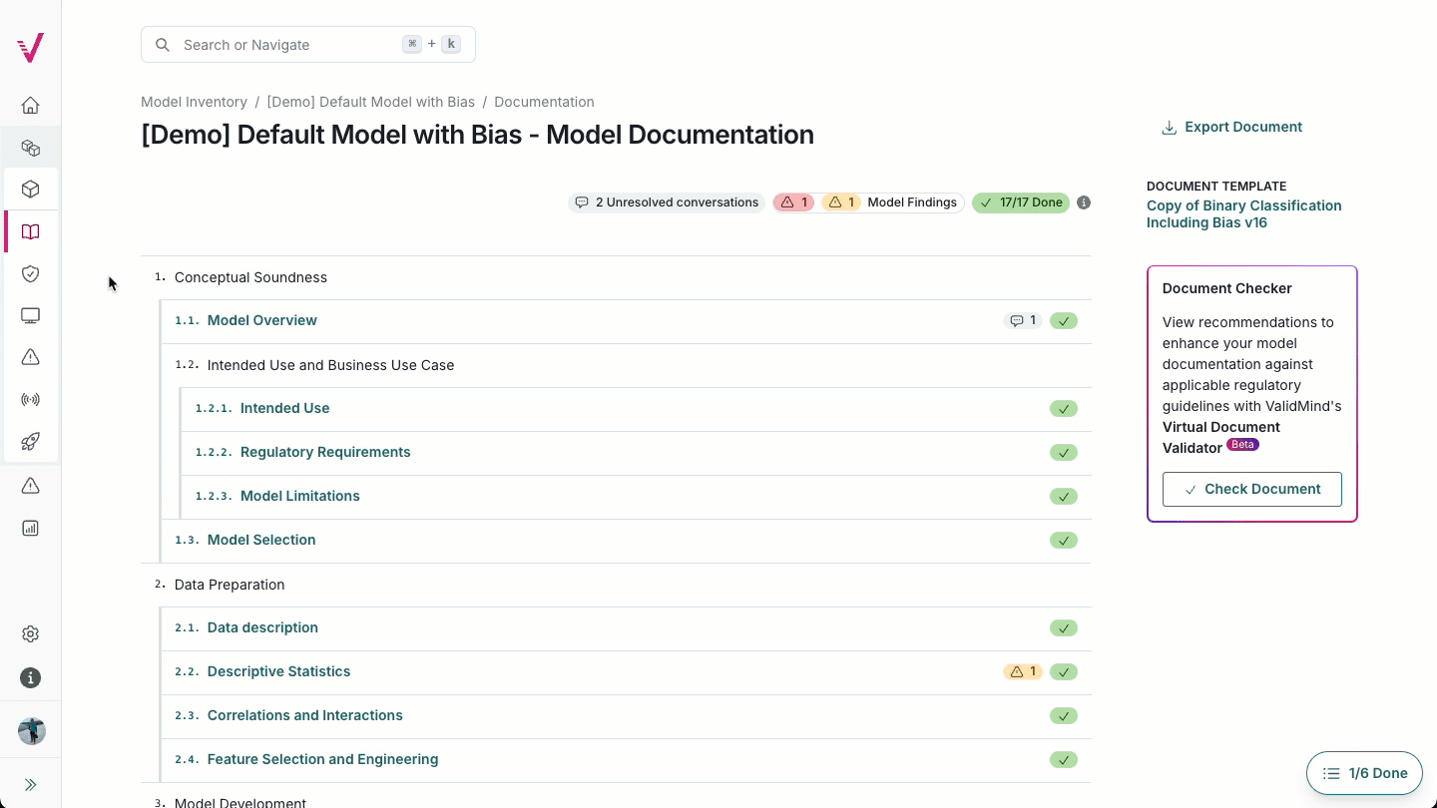Click the info circle icon above the avatar

pyautogui.click(x=30, y=677)
